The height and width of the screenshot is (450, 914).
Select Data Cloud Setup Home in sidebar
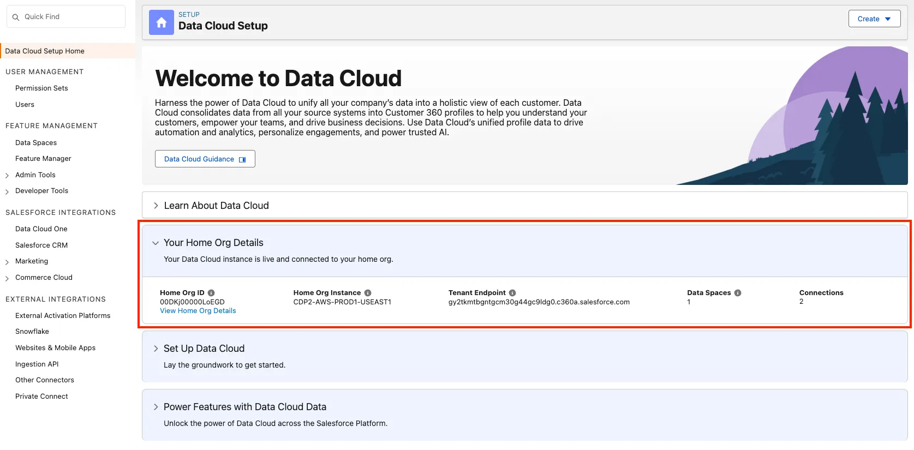(45, 51)
